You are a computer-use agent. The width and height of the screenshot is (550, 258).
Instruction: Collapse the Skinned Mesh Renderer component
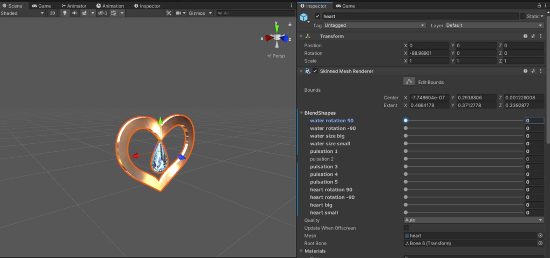click(301, 71)
